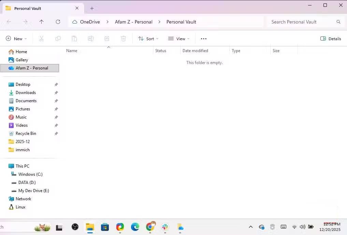
Task: Open Slack from taskbar
Action: click(x=165, y=227)
